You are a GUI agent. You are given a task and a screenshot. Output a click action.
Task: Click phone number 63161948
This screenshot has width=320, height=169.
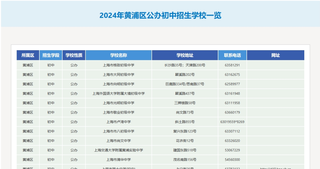(x=232, y=93)
